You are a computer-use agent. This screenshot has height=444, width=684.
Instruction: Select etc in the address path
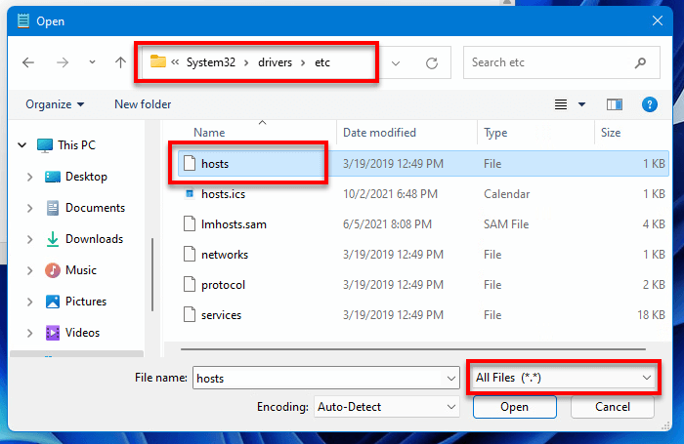322,62
